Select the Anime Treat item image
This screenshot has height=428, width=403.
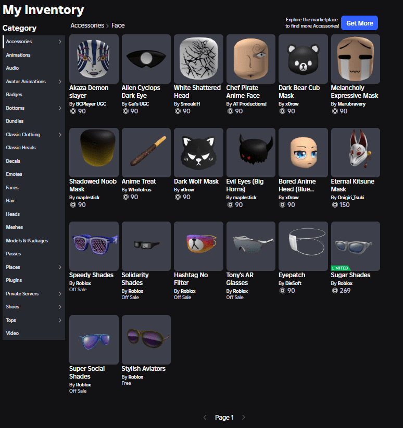tap(146, 152)
